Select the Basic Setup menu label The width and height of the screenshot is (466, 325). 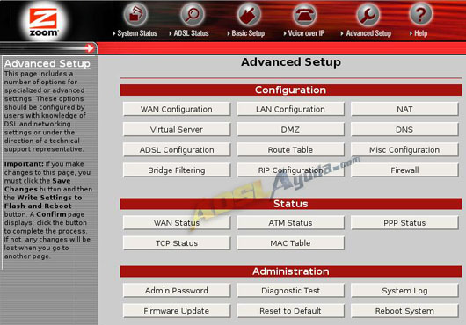click(248, 33)
